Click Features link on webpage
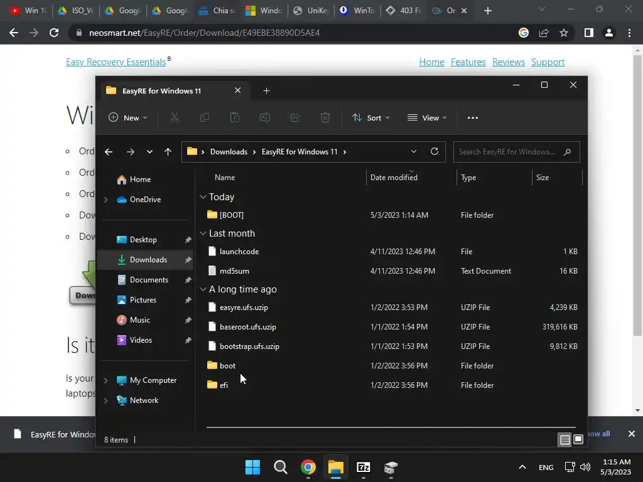 coord(468,62)
